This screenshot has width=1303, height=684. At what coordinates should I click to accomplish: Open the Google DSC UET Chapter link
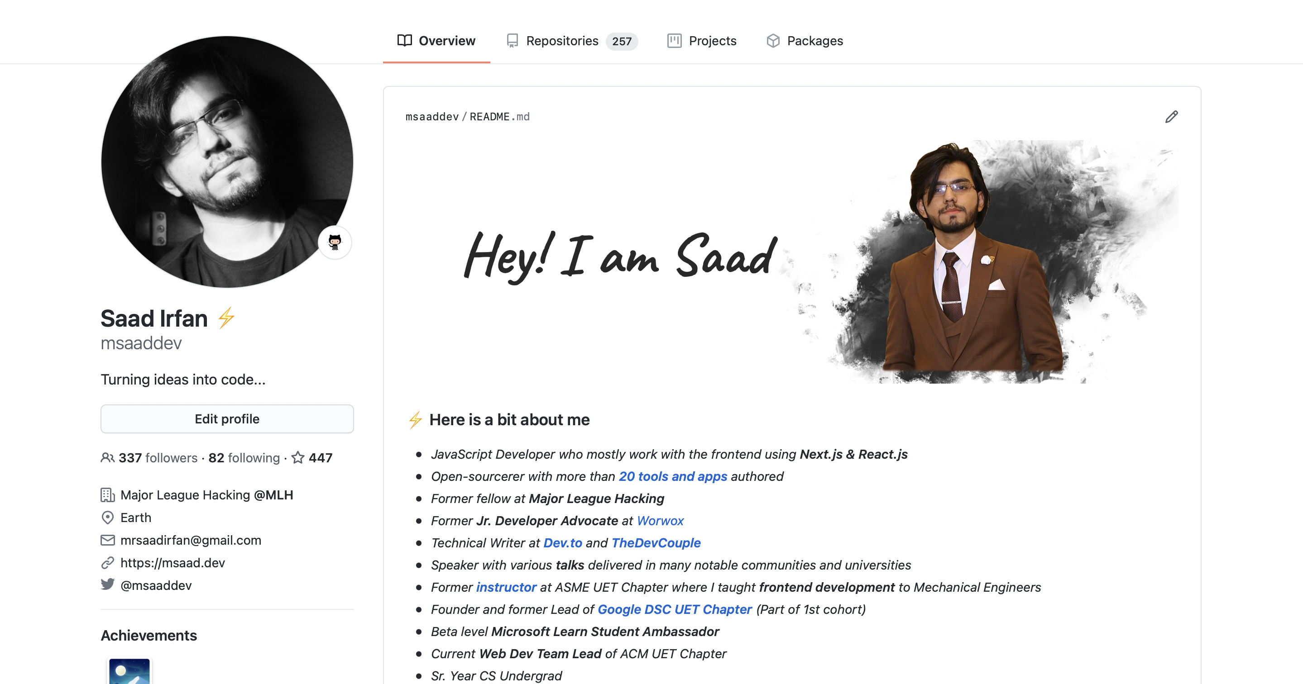point(675,610)
